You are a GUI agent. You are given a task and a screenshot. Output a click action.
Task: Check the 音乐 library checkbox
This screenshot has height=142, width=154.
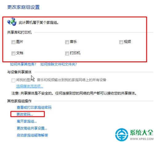pos(67,42)
